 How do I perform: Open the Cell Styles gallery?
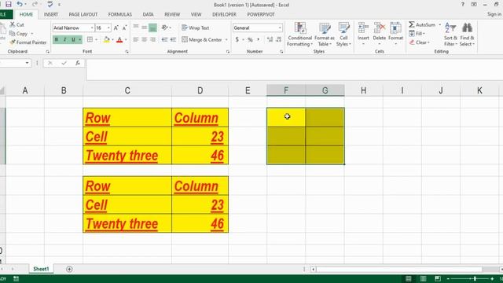(x=343, y=35)
